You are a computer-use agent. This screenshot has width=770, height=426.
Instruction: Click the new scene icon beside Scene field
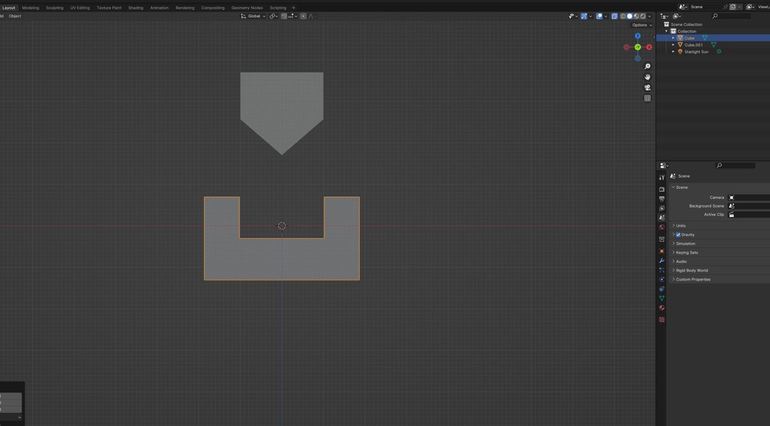tap(733, 6)
